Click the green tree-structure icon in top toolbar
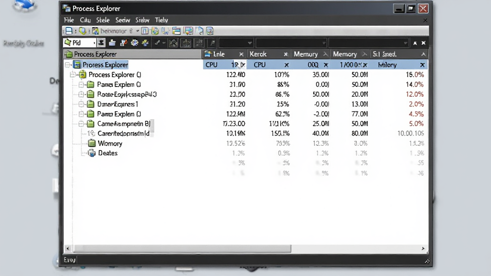 point(155,31)
